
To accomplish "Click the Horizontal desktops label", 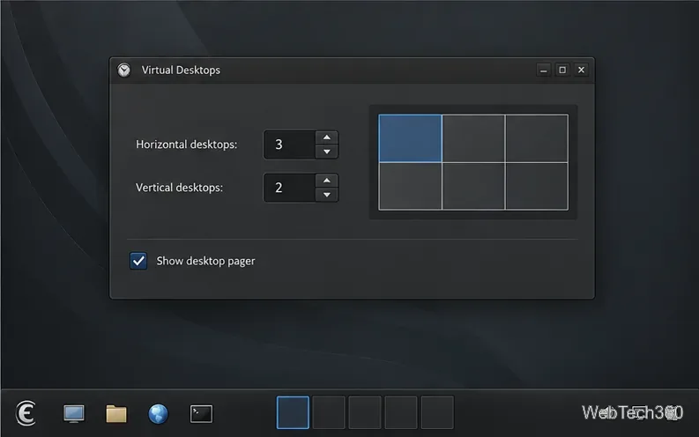I will tap(186, 144).
